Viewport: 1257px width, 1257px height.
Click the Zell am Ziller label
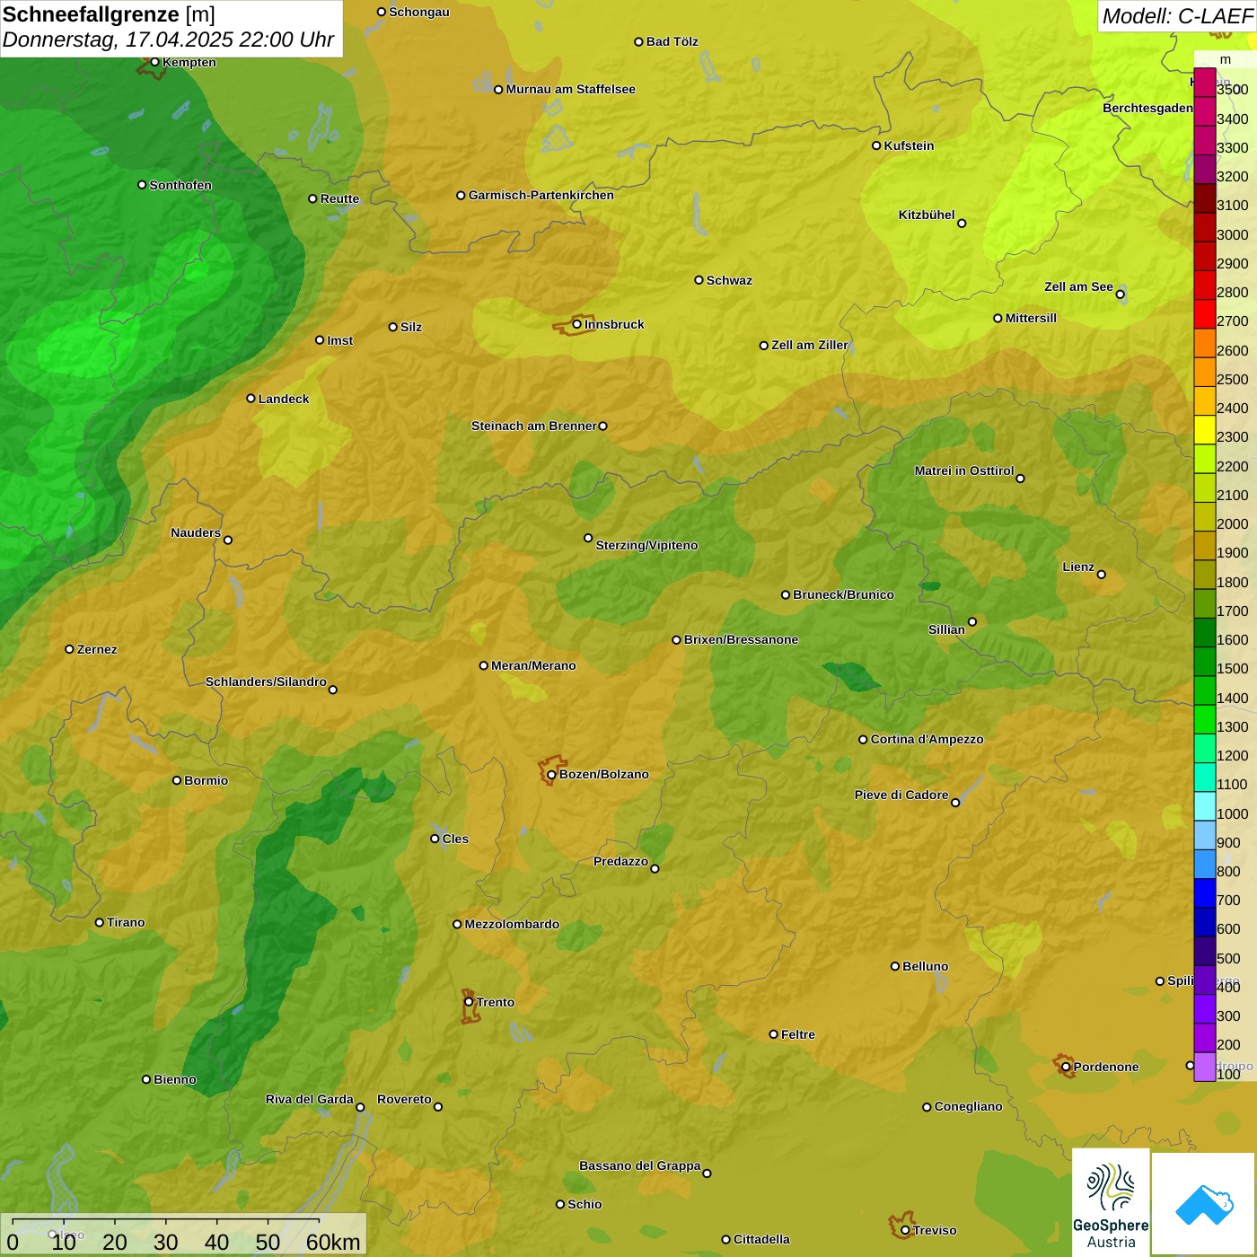(x=810, y=345)
